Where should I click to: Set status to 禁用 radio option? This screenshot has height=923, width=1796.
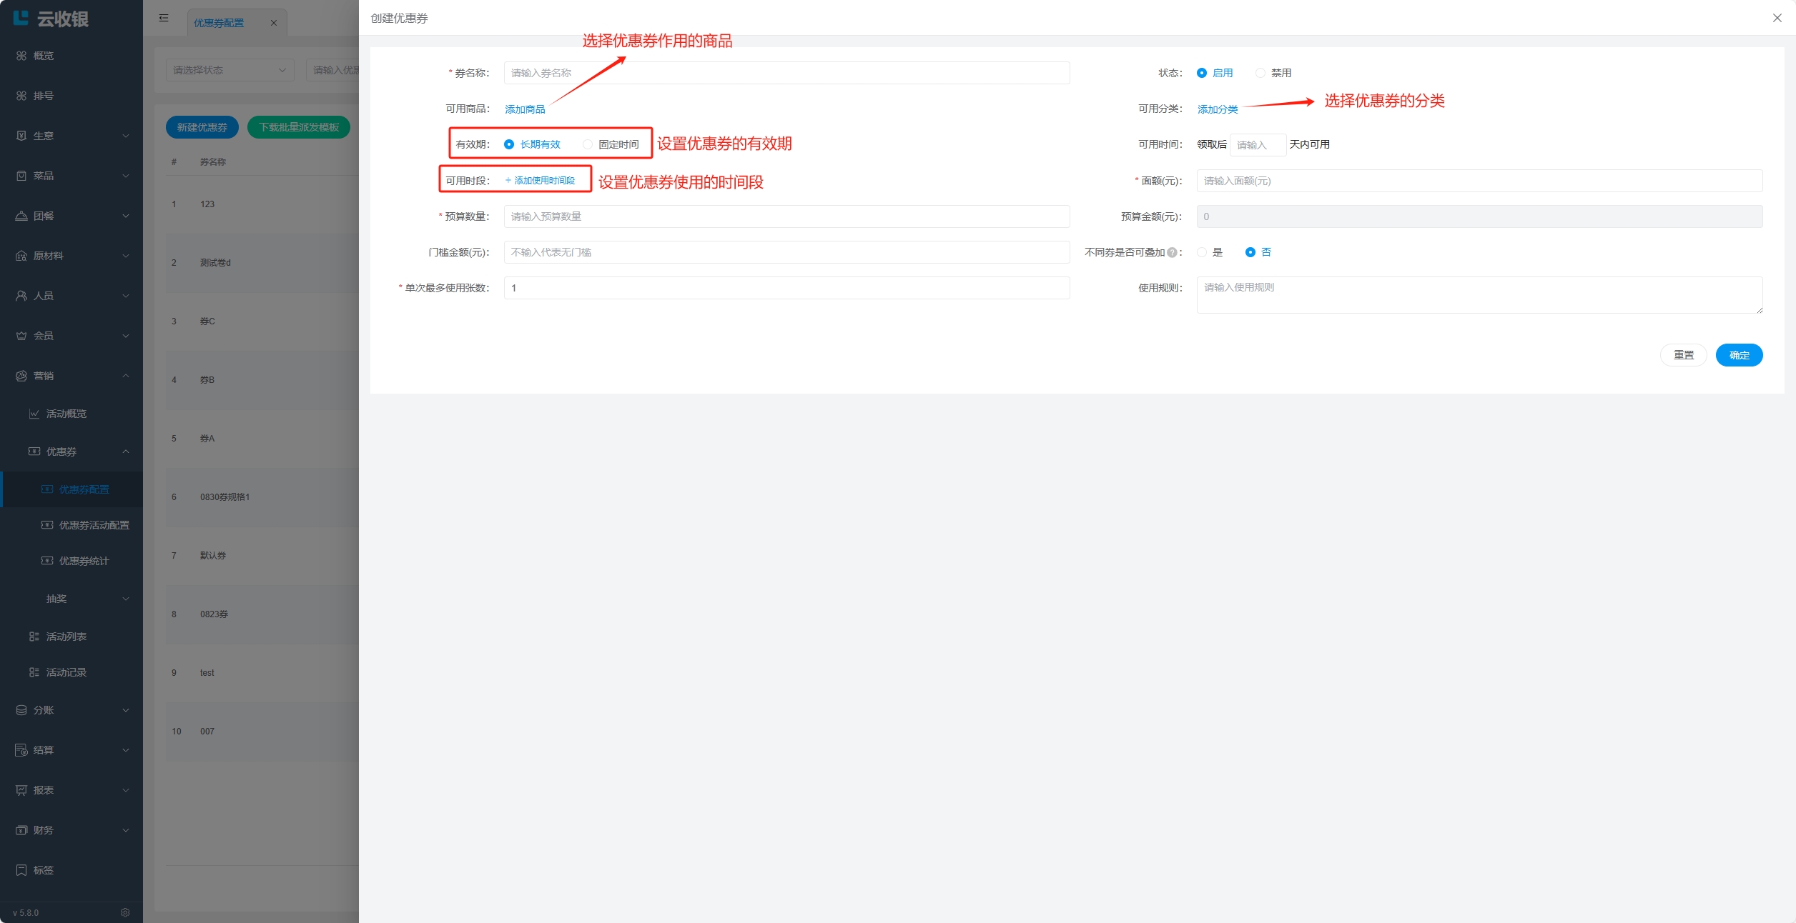tap(1260, 73)
